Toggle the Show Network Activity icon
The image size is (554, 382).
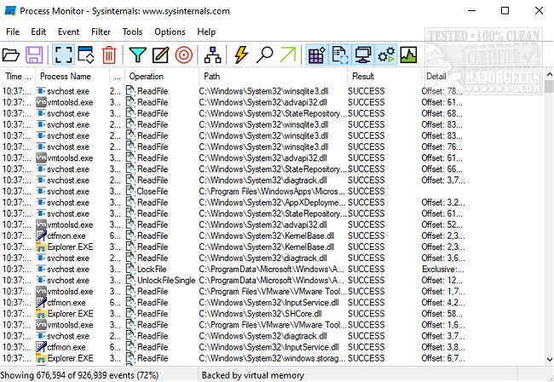click(x=363, y=55)
